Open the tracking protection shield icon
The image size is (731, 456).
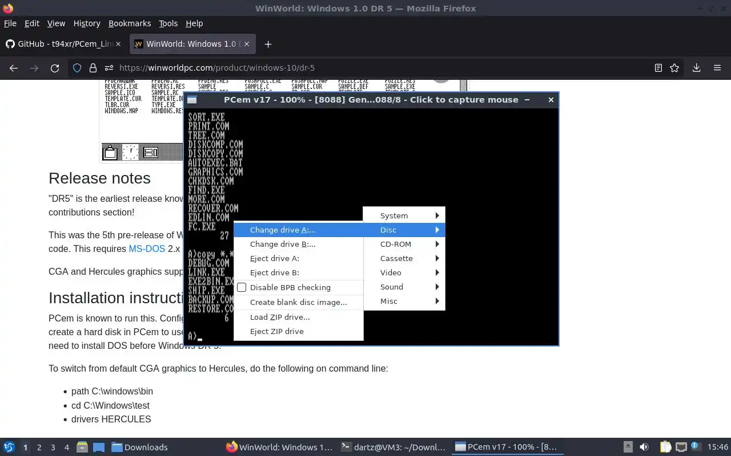click(77, 68)
